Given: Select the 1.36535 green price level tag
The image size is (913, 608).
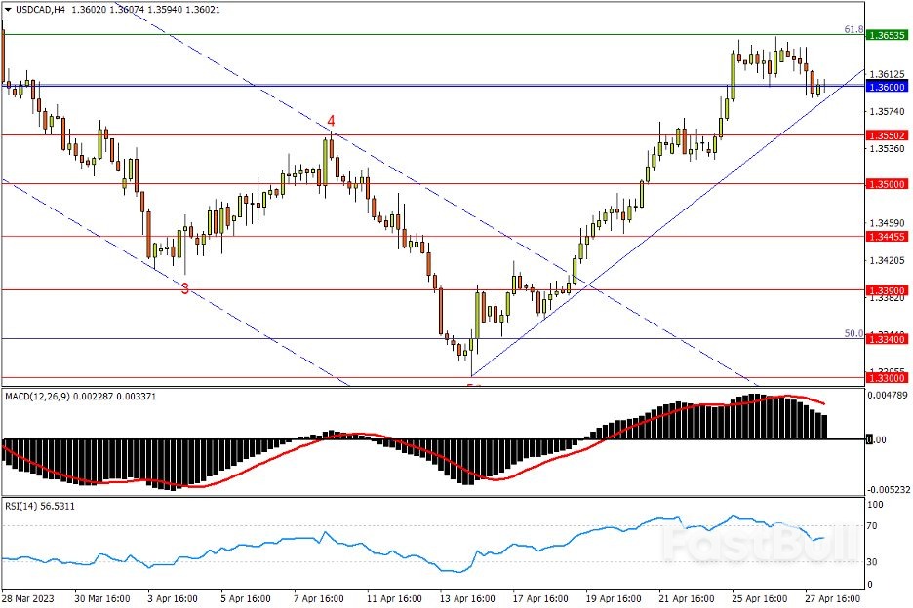Looking at the screenshot, I should [x=886, y=34].
